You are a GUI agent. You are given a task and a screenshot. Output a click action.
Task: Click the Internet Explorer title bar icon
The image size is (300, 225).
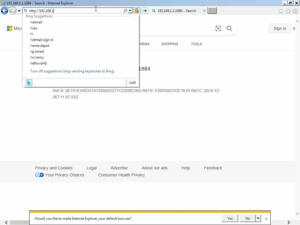tap(3, 3)
